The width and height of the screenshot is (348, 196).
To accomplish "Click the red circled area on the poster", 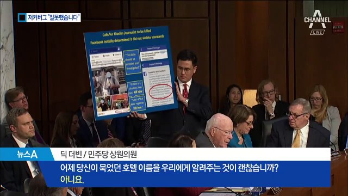I will pyautogui.click(x=161, y=91).
